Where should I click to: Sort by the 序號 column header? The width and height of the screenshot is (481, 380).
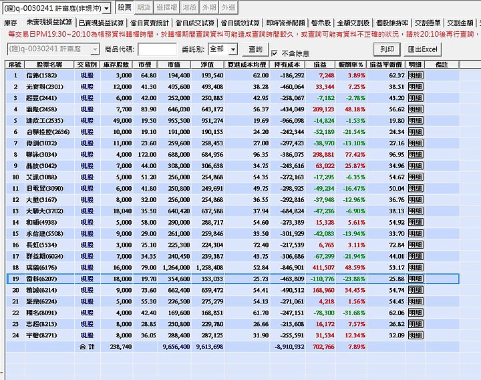pyautogui.click(x=15, y=65)
